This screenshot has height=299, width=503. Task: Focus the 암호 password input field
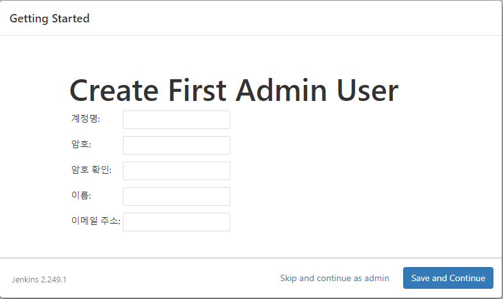pyautogui.click(x=177, y=145)
